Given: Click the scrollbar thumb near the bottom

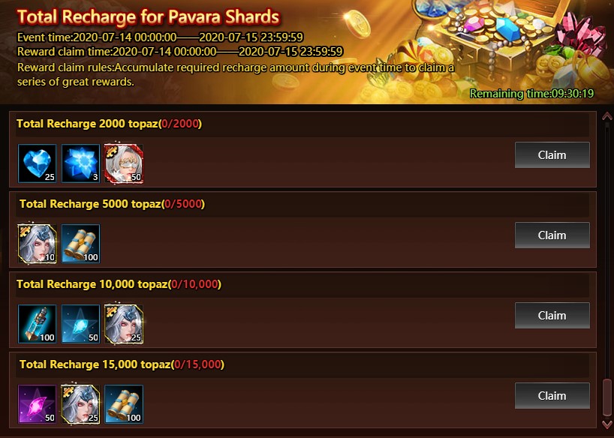Looking at the screenshot, I should [x=607, y=398].
